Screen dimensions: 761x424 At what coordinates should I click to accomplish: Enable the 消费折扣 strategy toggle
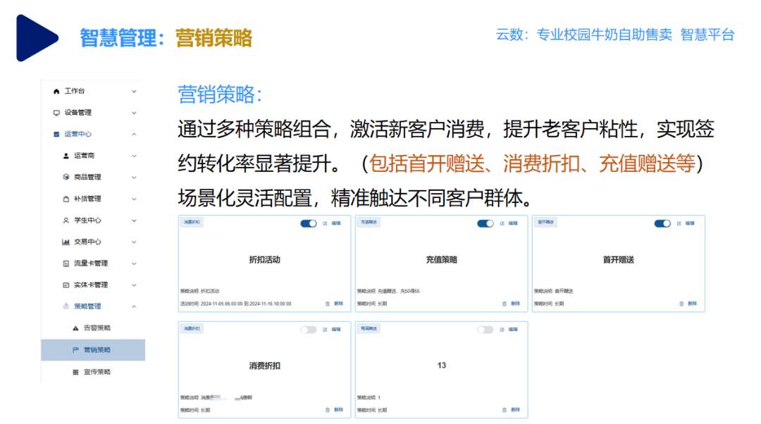[309, 330]
